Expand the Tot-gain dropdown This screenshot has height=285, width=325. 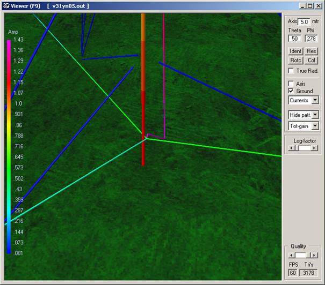coord(315,126)
